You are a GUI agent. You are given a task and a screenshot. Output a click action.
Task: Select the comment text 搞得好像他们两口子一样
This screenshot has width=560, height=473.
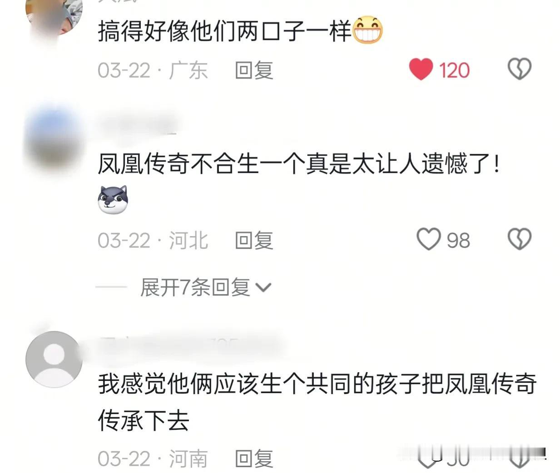click(x=225, y=32)
